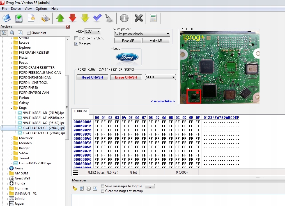Viewport: 285px width, 206px height.
Task: Enable the Show hint checkbox
Action: click(29, 33)
